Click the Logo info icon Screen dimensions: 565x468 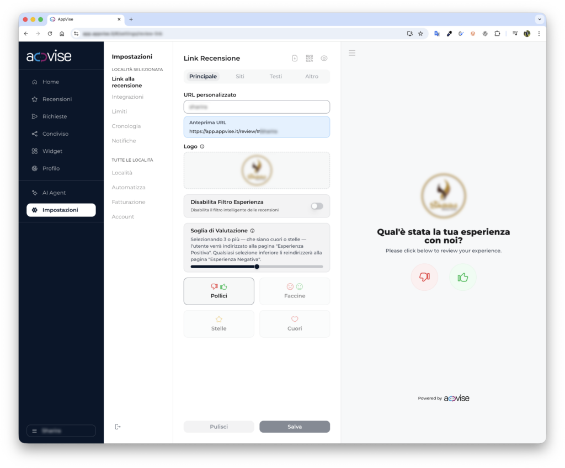pyautogui.click(x=202, y=146)
